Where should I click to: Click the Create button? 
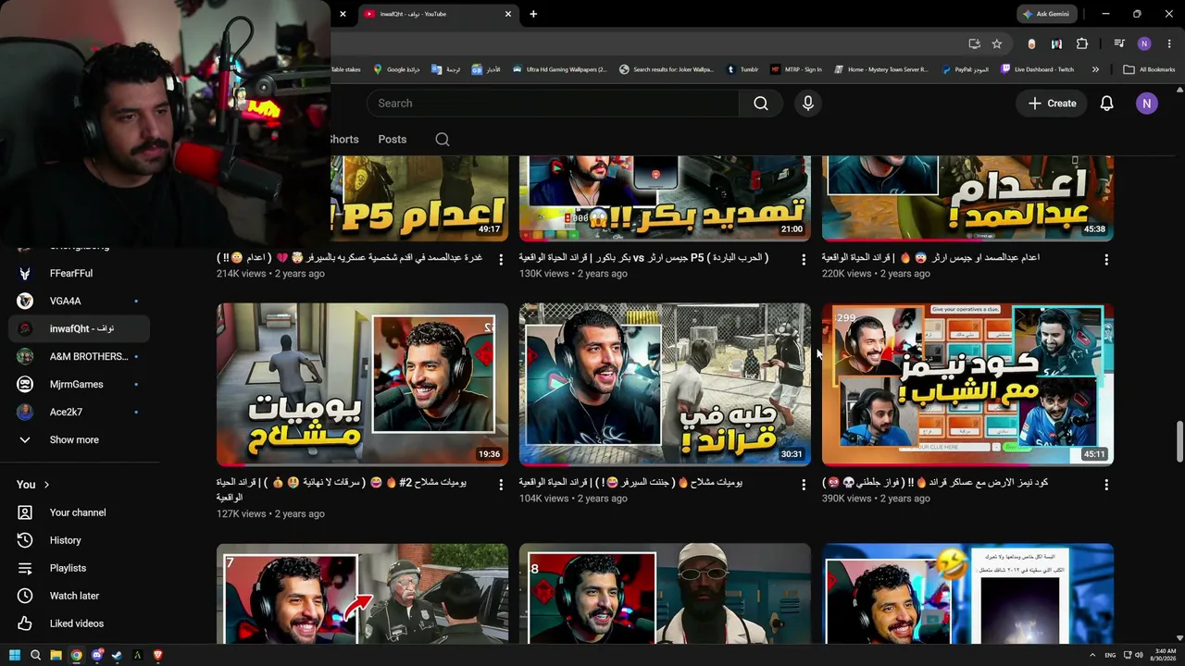click(1052, 104)
